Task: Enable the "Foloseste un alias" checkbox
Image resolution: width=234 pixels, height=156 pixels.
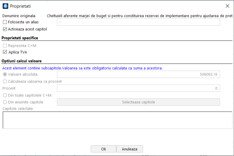Action: tap(5, 22)
